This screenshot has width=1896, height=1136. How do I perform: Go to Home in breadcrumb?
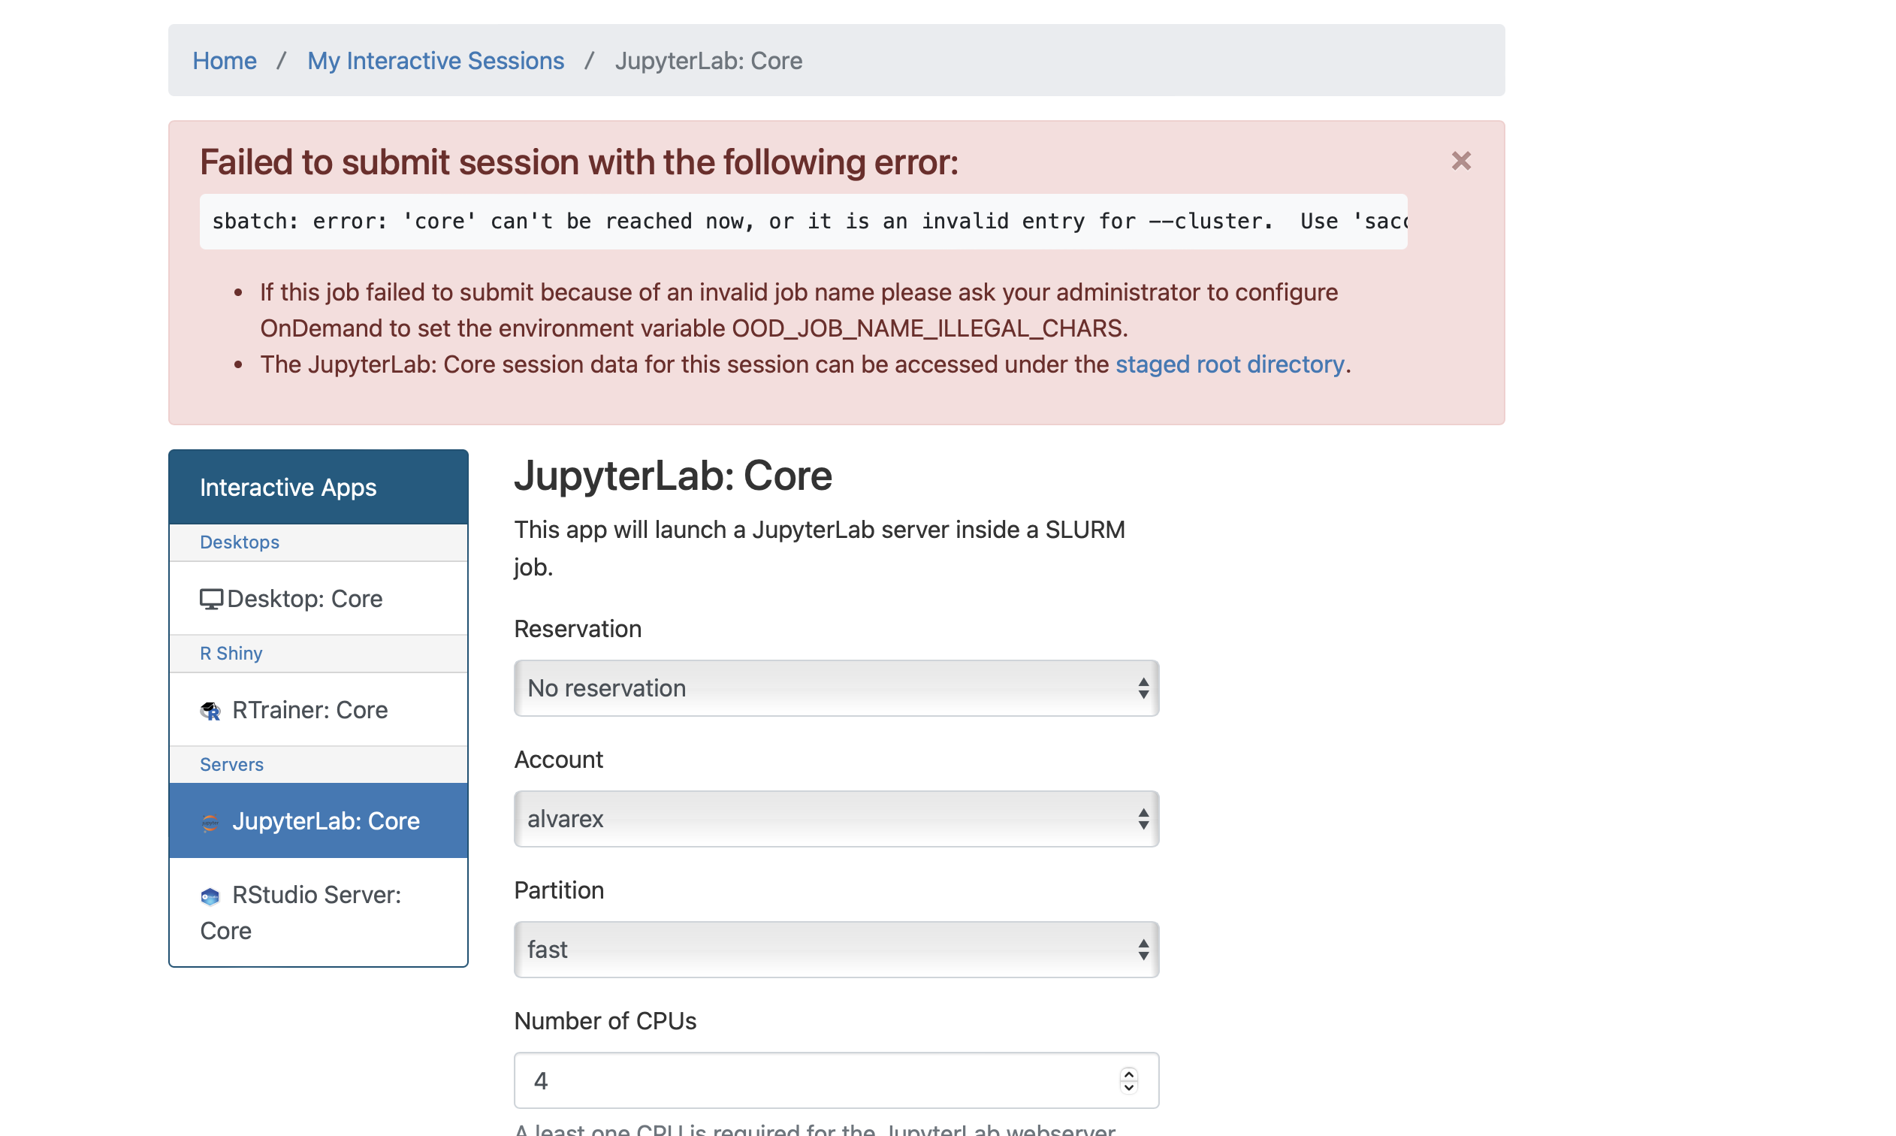click(x=224, y=60)
